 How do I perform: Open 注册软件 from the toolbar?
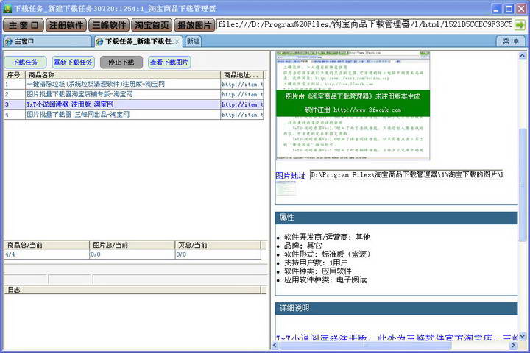pyautogui.click(x=66, y=24)
